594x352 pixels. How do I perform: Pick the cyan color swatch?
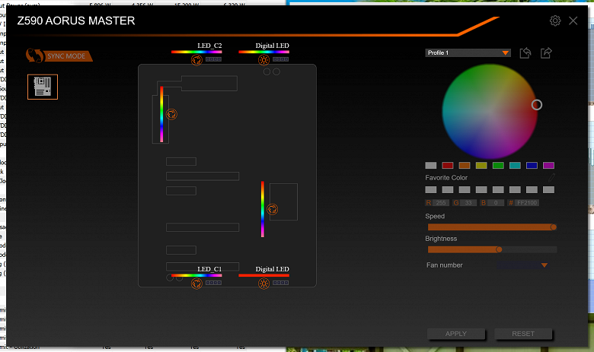515,165
